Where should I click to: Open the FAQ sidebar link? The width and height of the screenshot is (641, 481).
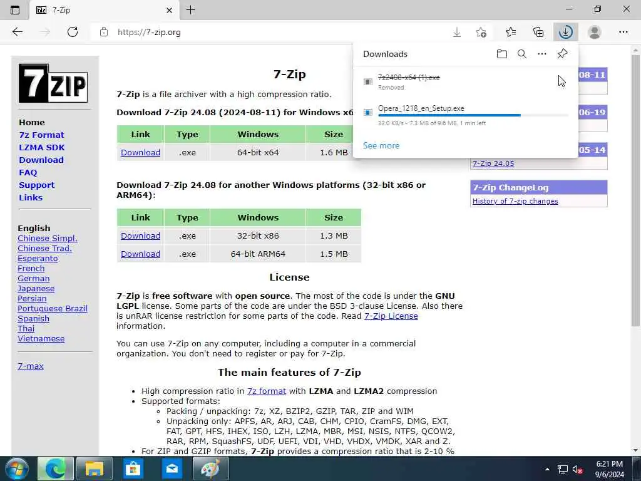tap(28, 173)
